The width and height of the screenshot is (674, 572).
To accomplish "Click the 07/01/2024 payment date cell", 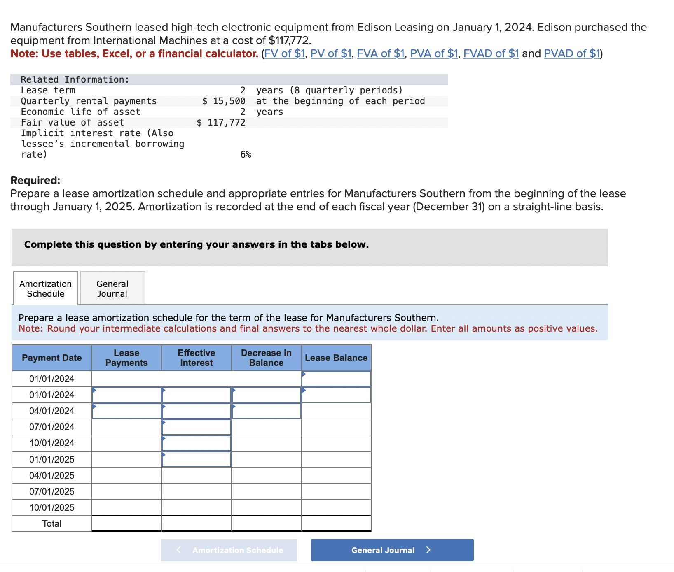I will click(x=52, y=427).
